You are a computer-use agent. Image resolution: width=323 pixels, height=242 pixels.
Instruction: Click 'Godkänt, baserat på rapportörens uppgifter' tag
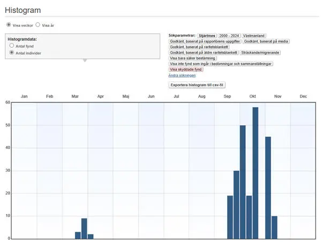[x=205, y=41]
